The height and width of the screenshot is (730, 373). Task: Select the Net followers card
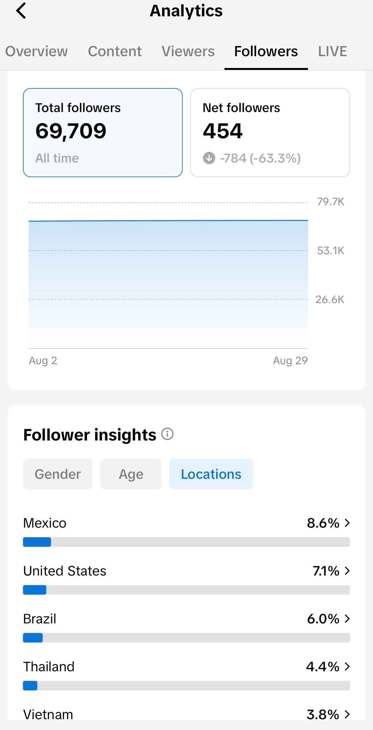click(x=270, y=132)
